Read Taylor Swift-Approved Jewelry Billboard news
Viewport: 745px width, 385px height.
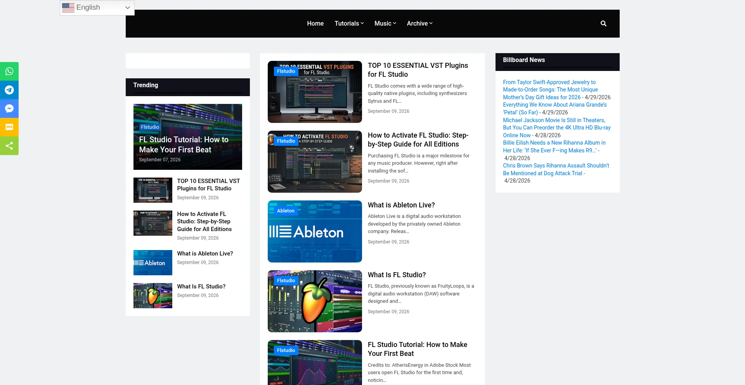(x=550, y=90)
